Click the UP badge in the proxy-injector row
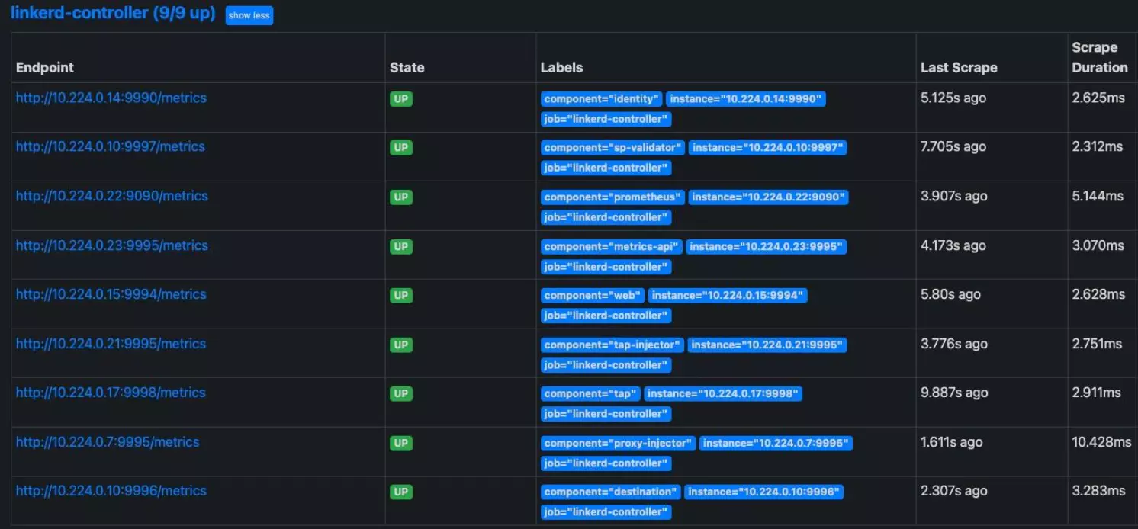1138x529 pixels. pos(401,444)
